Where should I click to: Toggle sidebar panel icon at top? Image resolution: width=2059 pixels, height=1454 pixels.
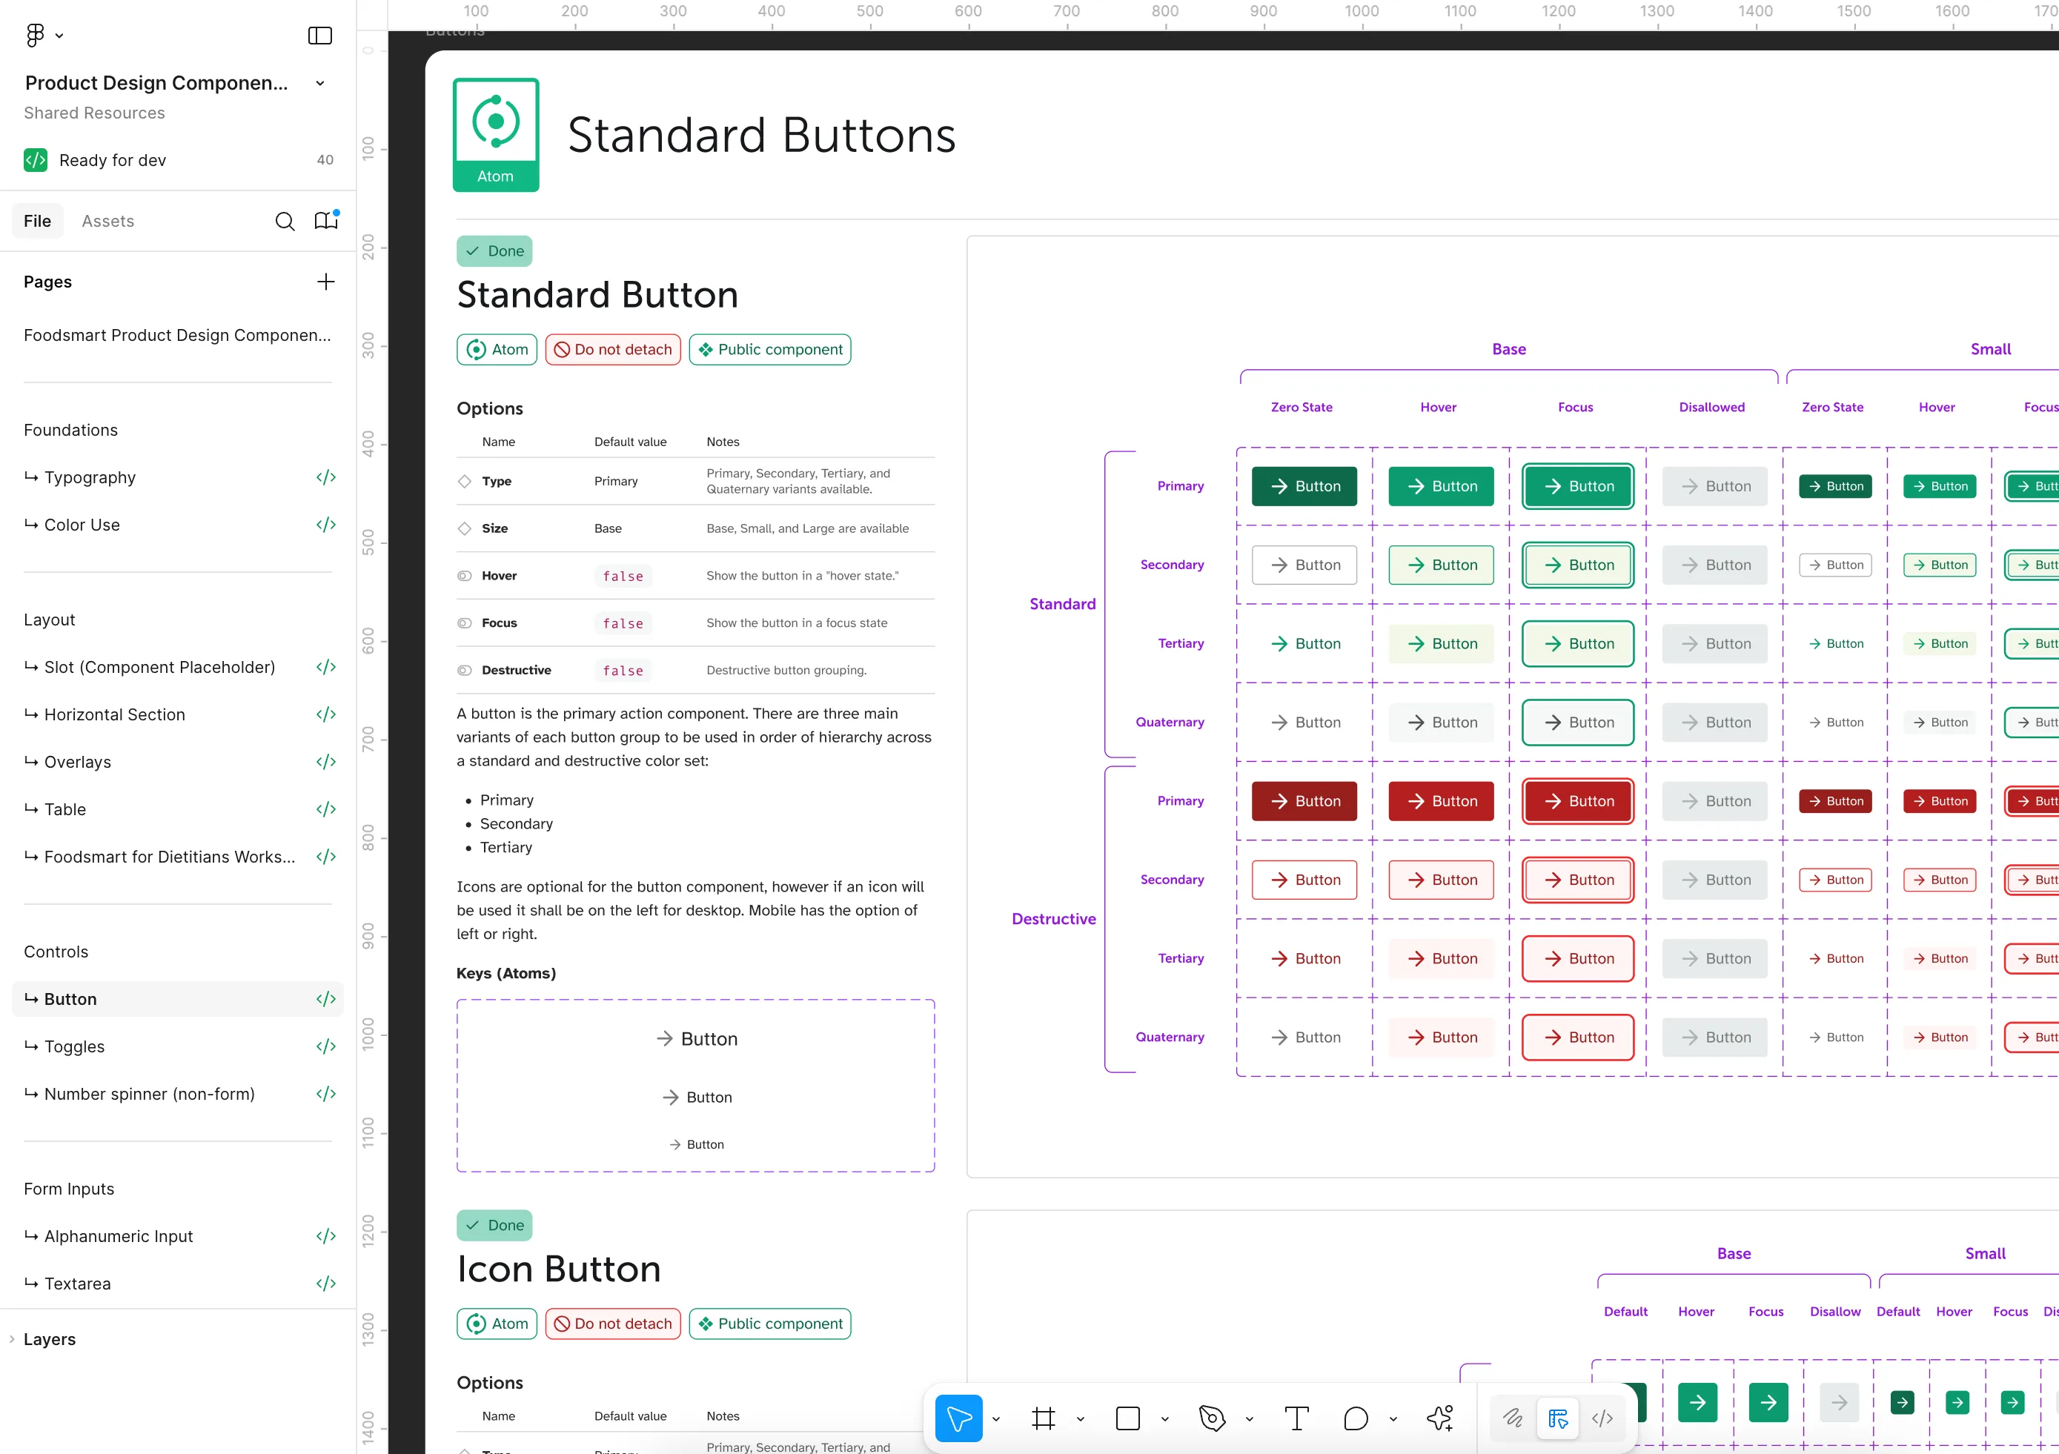[x=320, y=36]
